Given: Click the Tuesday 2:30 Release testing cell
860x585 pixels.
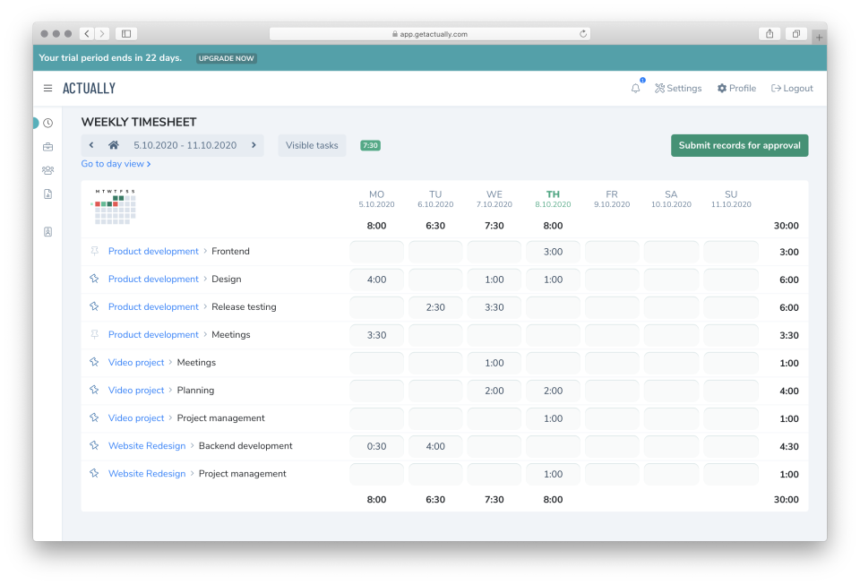Looking at the screenshot, I should pyautogui.click(x=435, y=307).
